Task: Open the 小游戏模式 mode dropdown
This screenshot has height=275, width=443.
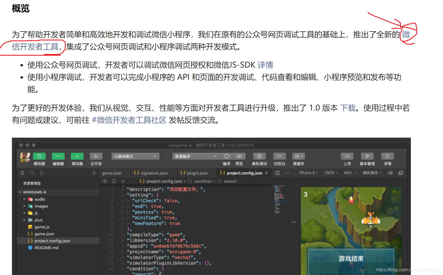Action: point(135,156)
